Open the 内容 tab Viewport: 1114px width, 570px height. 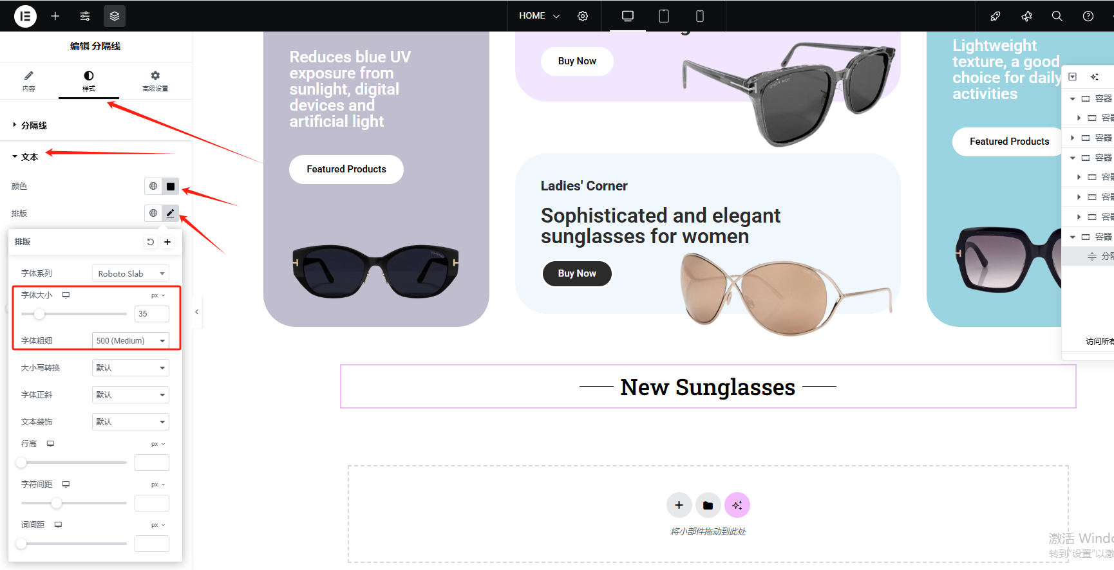29,81
